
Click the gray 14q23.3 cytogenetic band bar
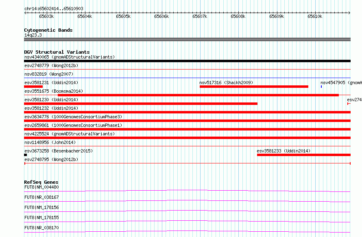[x=187, y=39]
